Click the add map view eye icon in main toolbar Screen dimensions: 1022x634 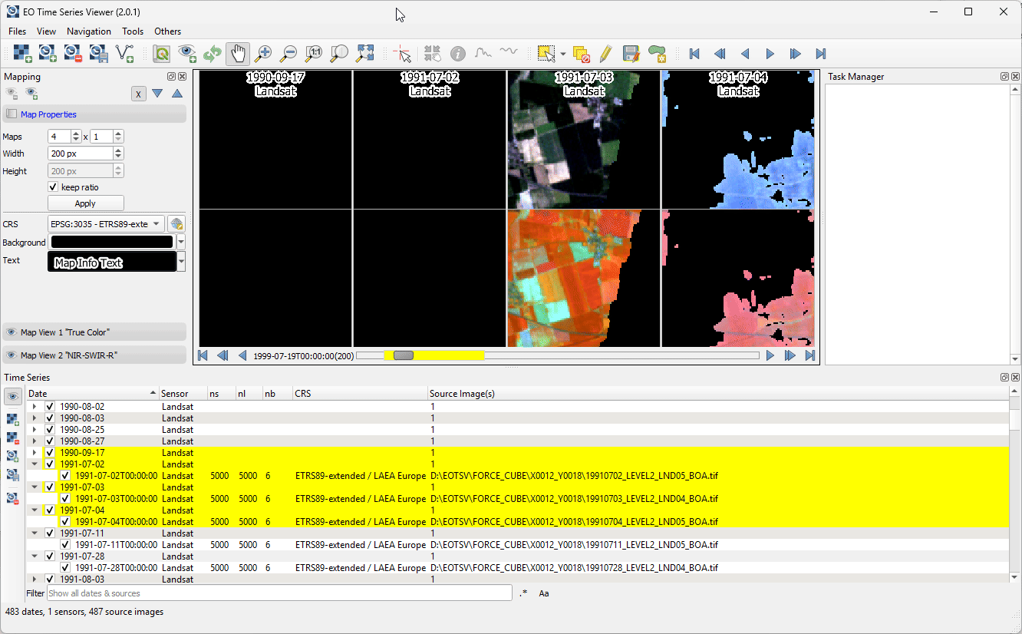tap(186, 53)
